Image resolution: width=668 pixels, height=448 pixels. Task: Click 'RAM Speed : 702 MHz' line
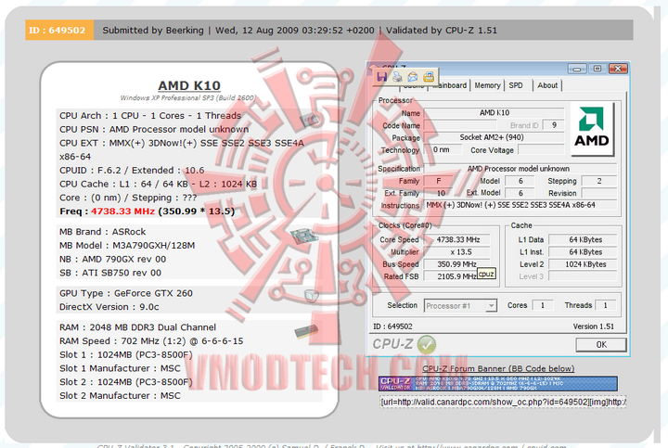[x=151, y=340]
